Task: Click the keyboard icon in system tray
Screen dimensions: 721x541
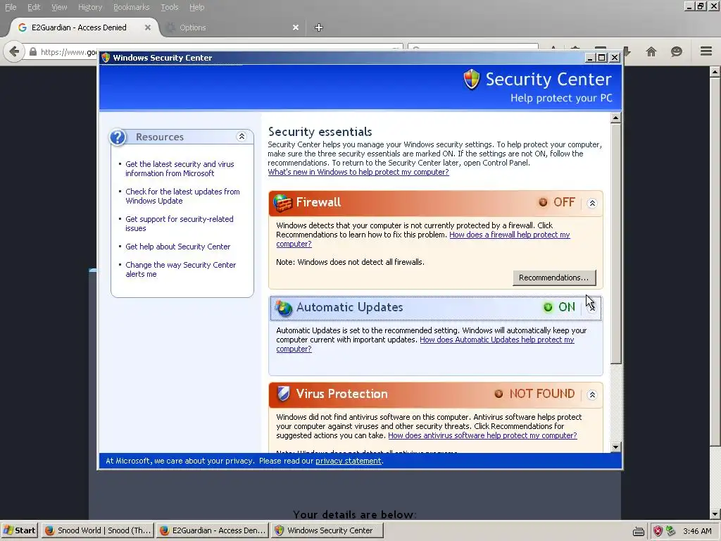Action: pyautogui.click(x=638, y=532)
